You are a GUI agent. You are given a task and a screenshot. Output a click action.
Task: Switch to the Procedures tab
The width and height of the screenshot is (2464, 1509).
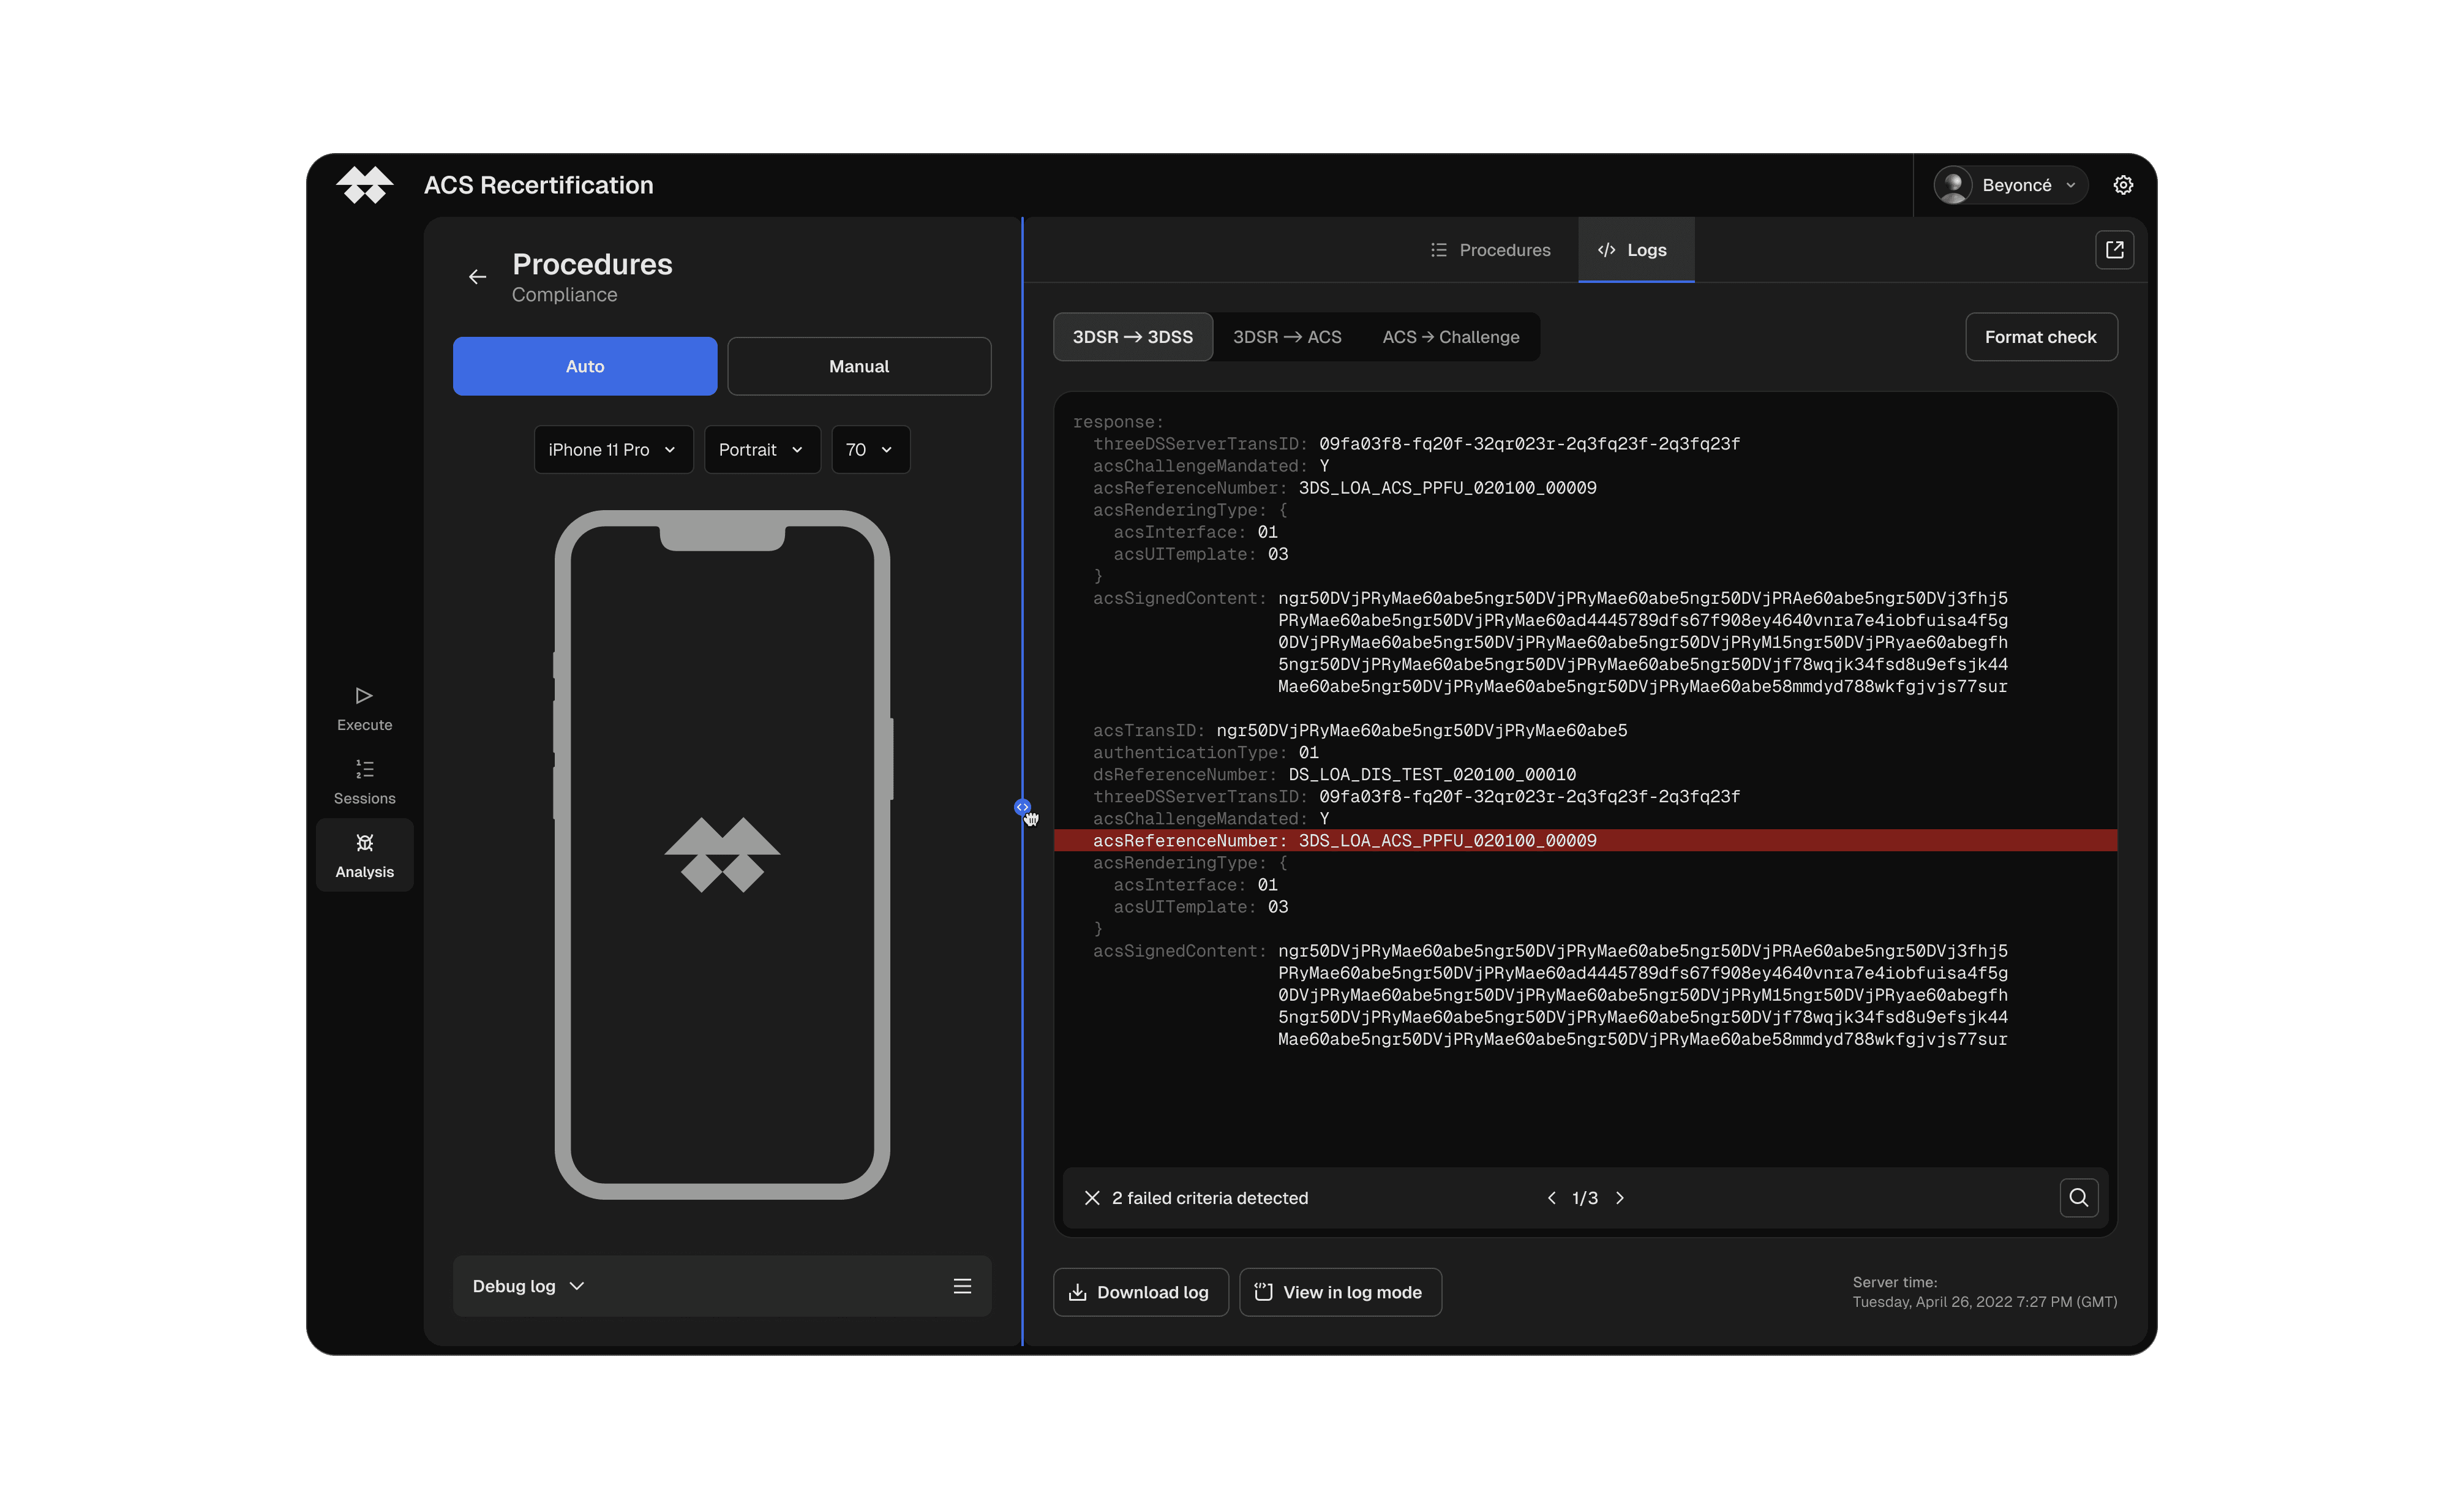coord(1490,250)
